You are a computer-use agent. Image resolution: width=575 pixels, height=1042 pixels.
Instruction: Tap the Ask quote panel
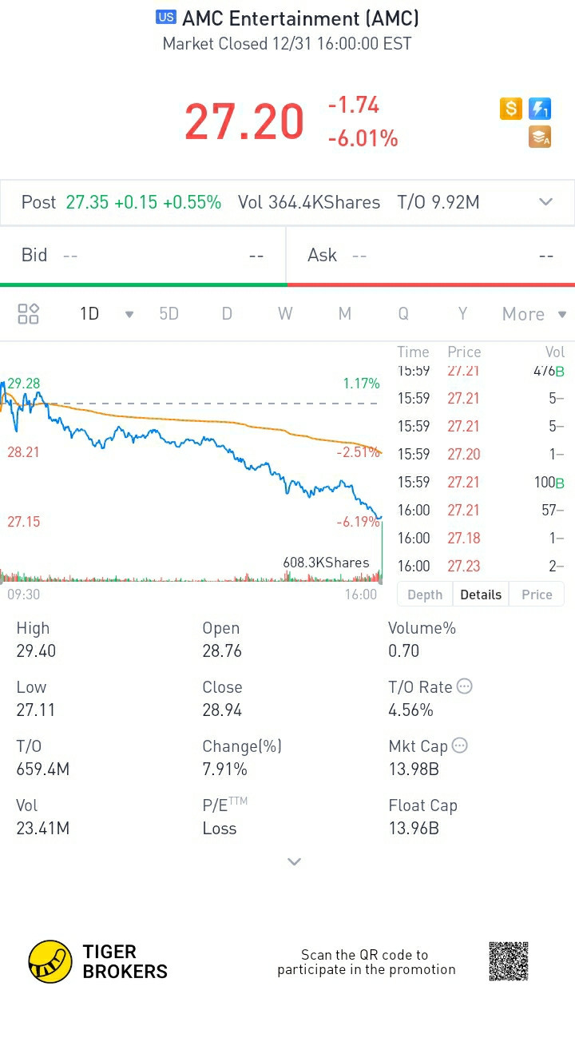click(x=430, y=256)
